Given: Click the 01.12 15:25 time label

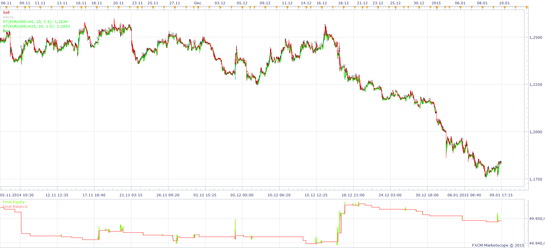Looking at the screenshot, I should (205, 195).
